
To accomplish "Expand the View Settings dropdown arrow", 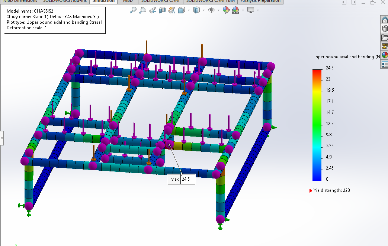I will [x=258, y=10].
